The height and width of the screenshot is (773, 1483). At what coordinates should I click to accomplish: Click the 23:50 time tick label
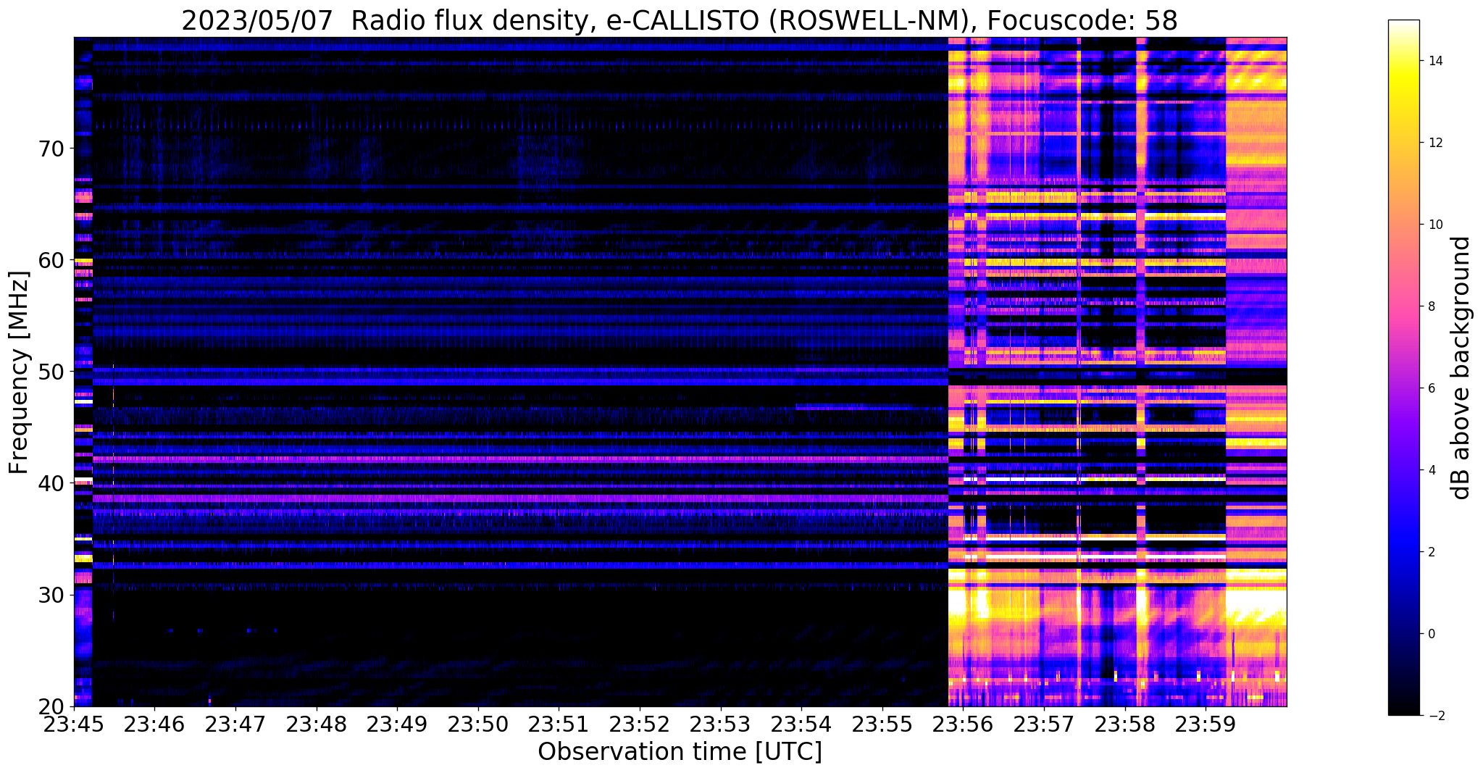[x=478, y=724]
